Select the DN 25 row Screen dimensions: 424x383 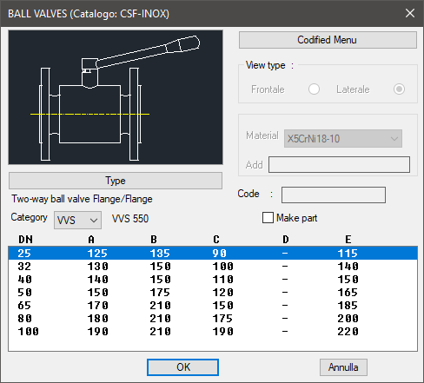[213, 254]
